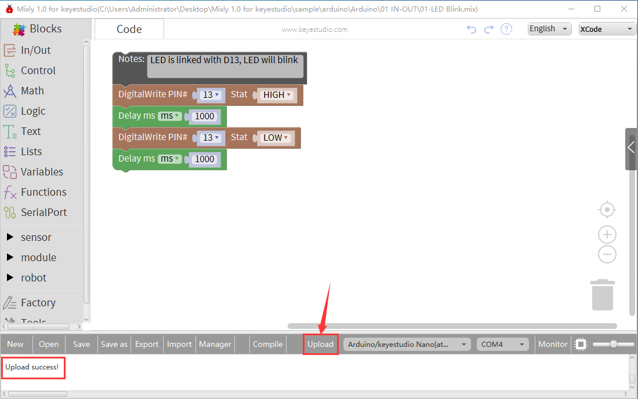638x399 pixels.
Task: Center workspace with the crosshair icon
Action: click(607, 209)
